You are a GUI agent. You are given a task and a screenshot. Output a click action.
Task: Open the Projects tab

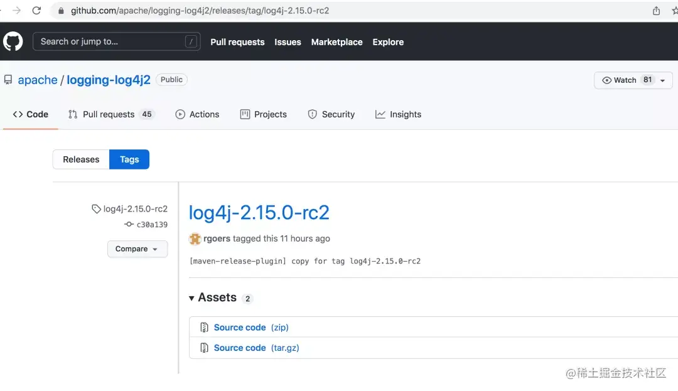tap(263, 114)
